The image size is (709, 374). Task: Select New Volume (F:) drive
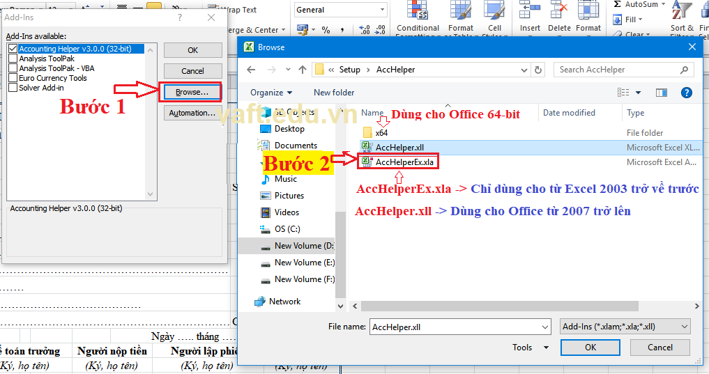point(305,279)
